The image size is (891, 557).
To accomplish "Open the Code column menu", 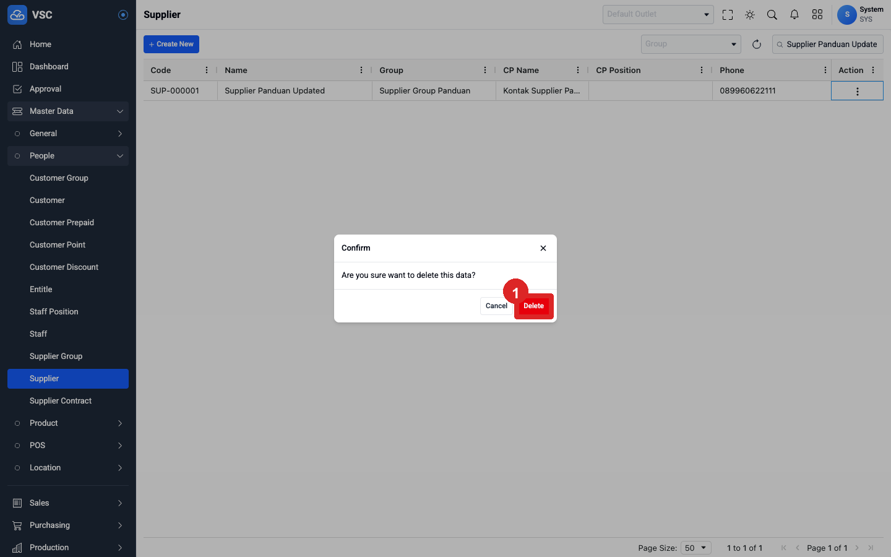I will tap(207, 70).
